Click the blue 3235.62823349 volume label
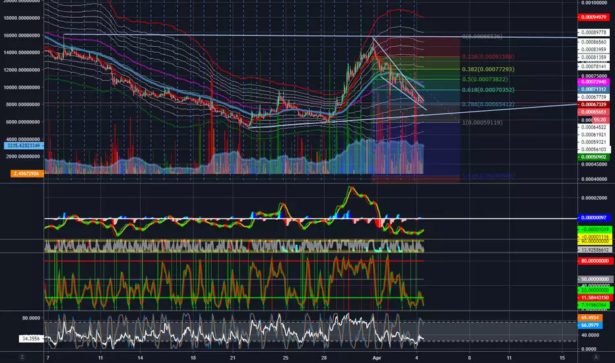Viewport: 615px width, 363px height. coord(24,146)
